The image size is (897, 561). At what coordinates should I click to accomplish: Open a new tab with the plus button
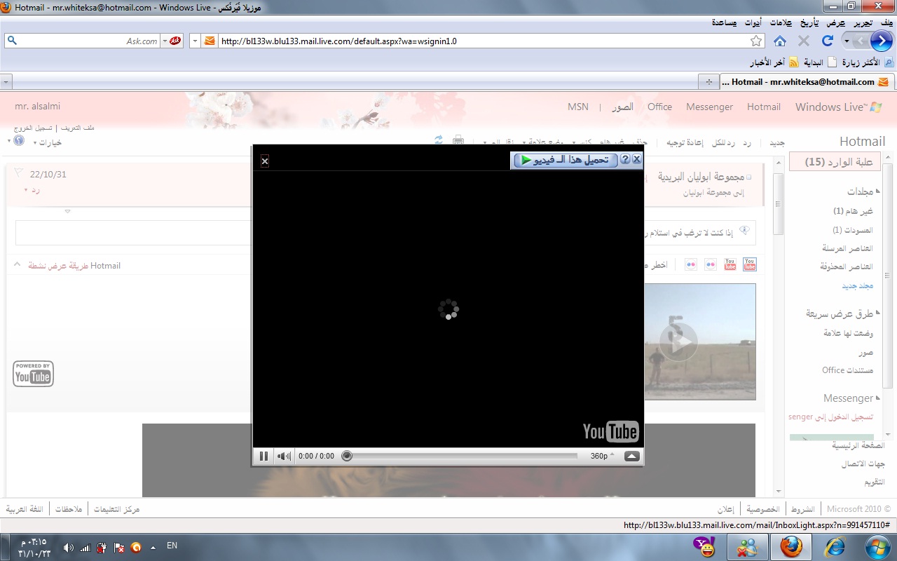[709, 82]
